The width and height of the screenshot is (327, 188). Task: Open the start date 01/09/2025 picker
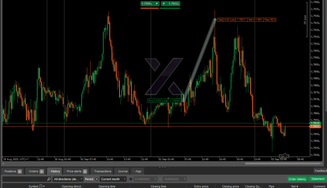pos(146,179)
